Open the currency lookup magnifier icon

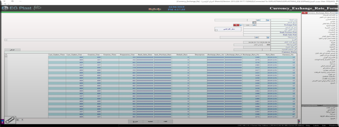[258, 20]
